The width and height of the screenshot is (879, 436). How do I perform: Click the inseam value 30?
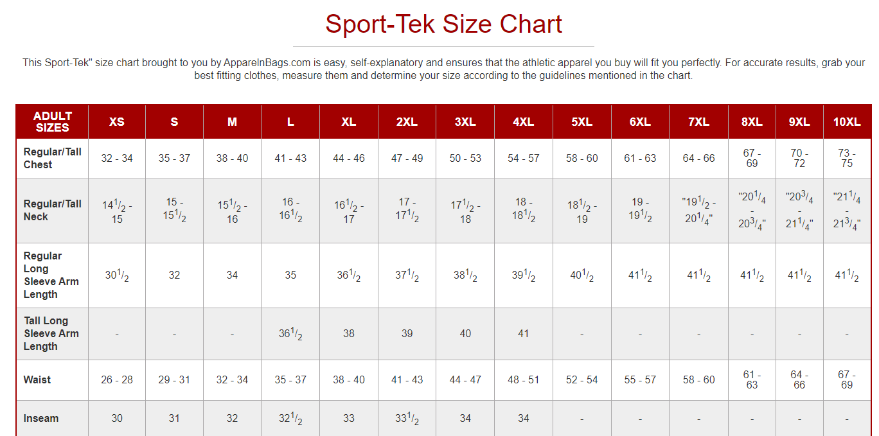(117, 418)
